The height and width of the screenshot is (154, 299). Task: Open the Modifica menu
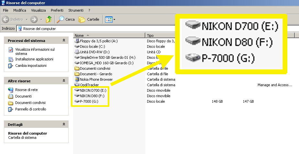[x=20, y=10]
